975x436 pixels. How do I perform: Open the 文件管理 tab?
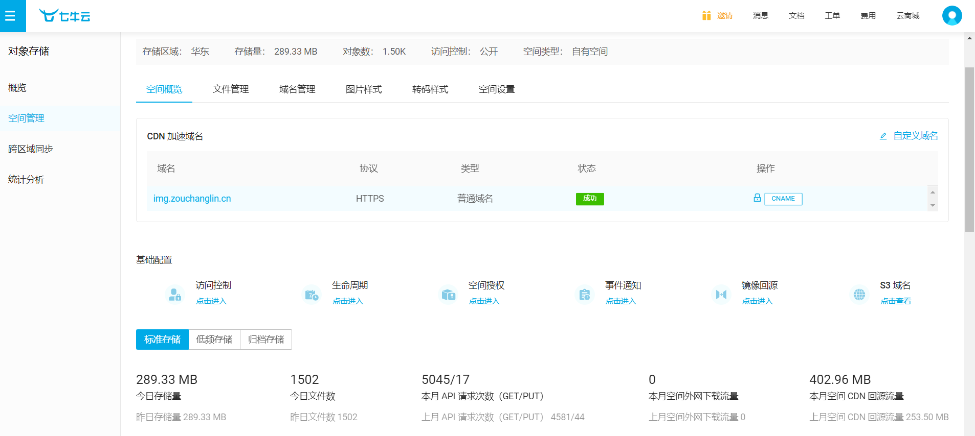tap(231, 89)
